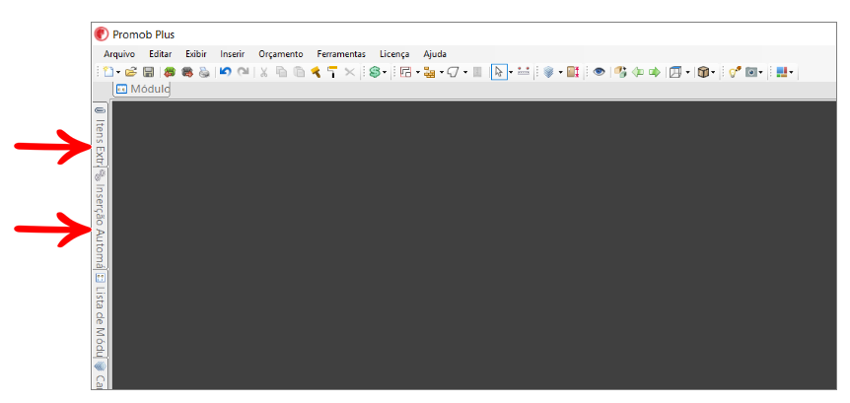The image size is (850, 403).
Task: Select the arrow pointer selection tool
Action: pyautogui.click(x=499, y=72)
